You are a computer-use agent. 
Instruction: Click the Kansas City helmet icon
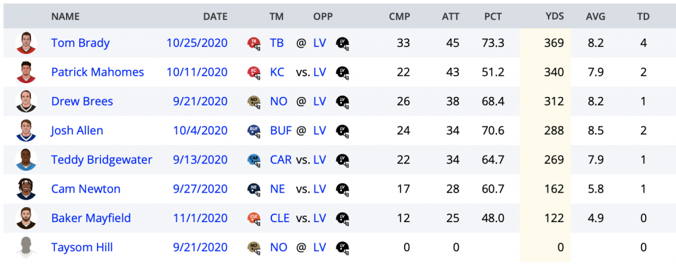pyautogui.click(x=254, y=73)
